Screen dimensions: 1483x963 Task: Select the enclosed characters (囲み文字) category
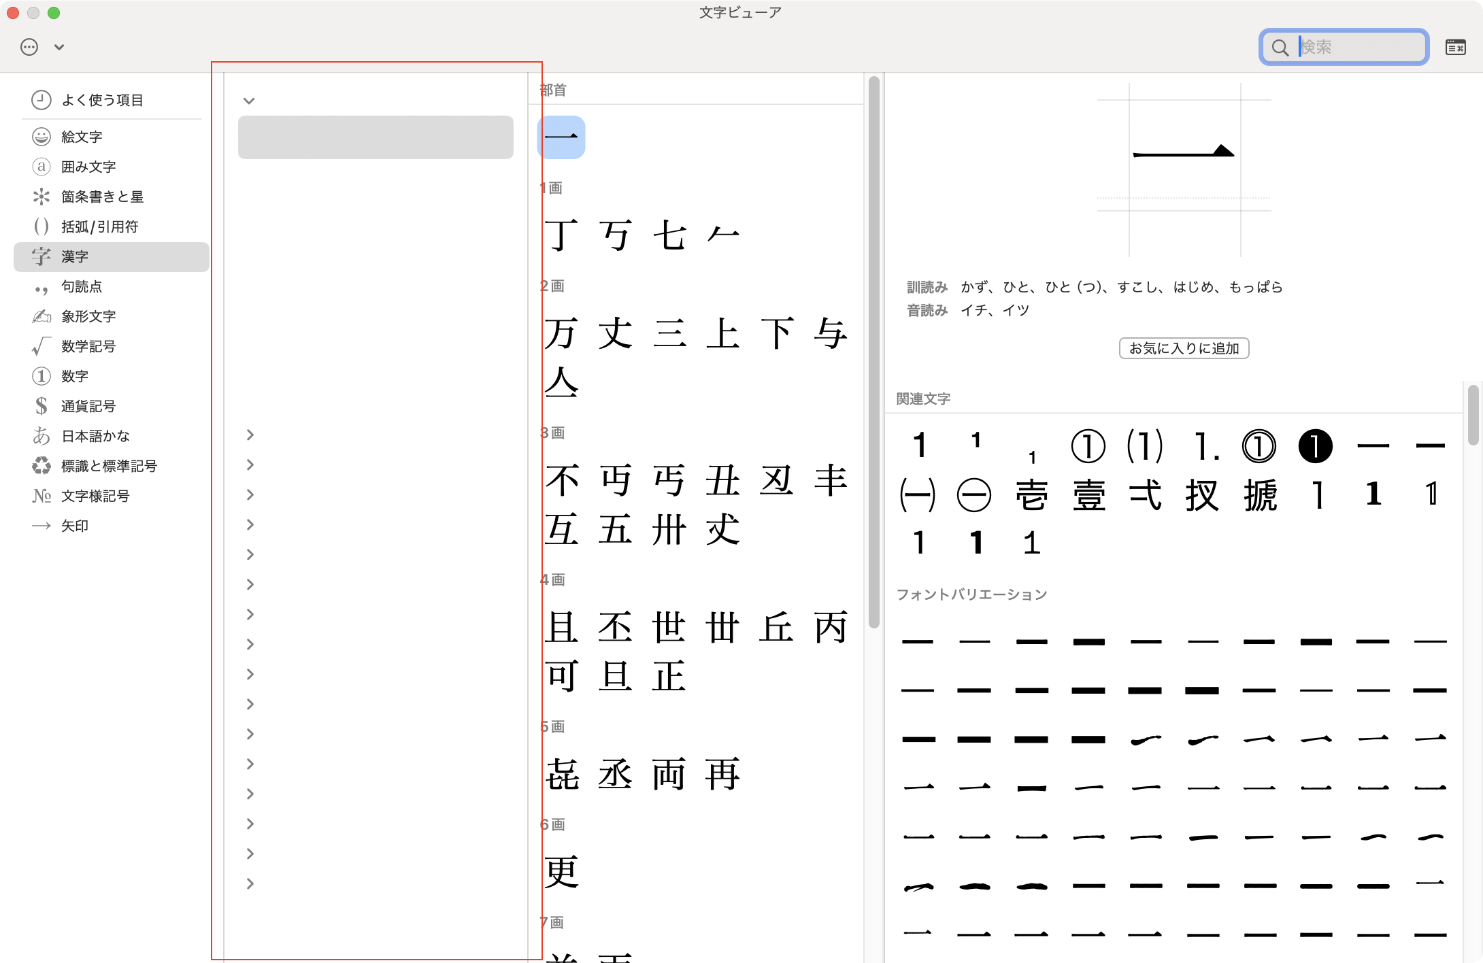pyautogui.click(x=88, y=167)
